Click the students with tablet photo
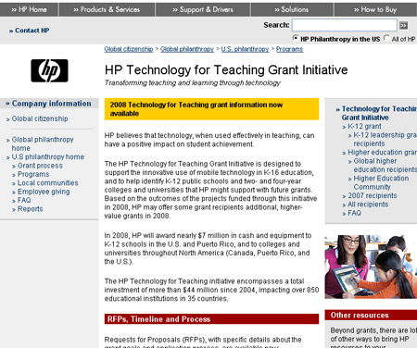 pos(371,267)
